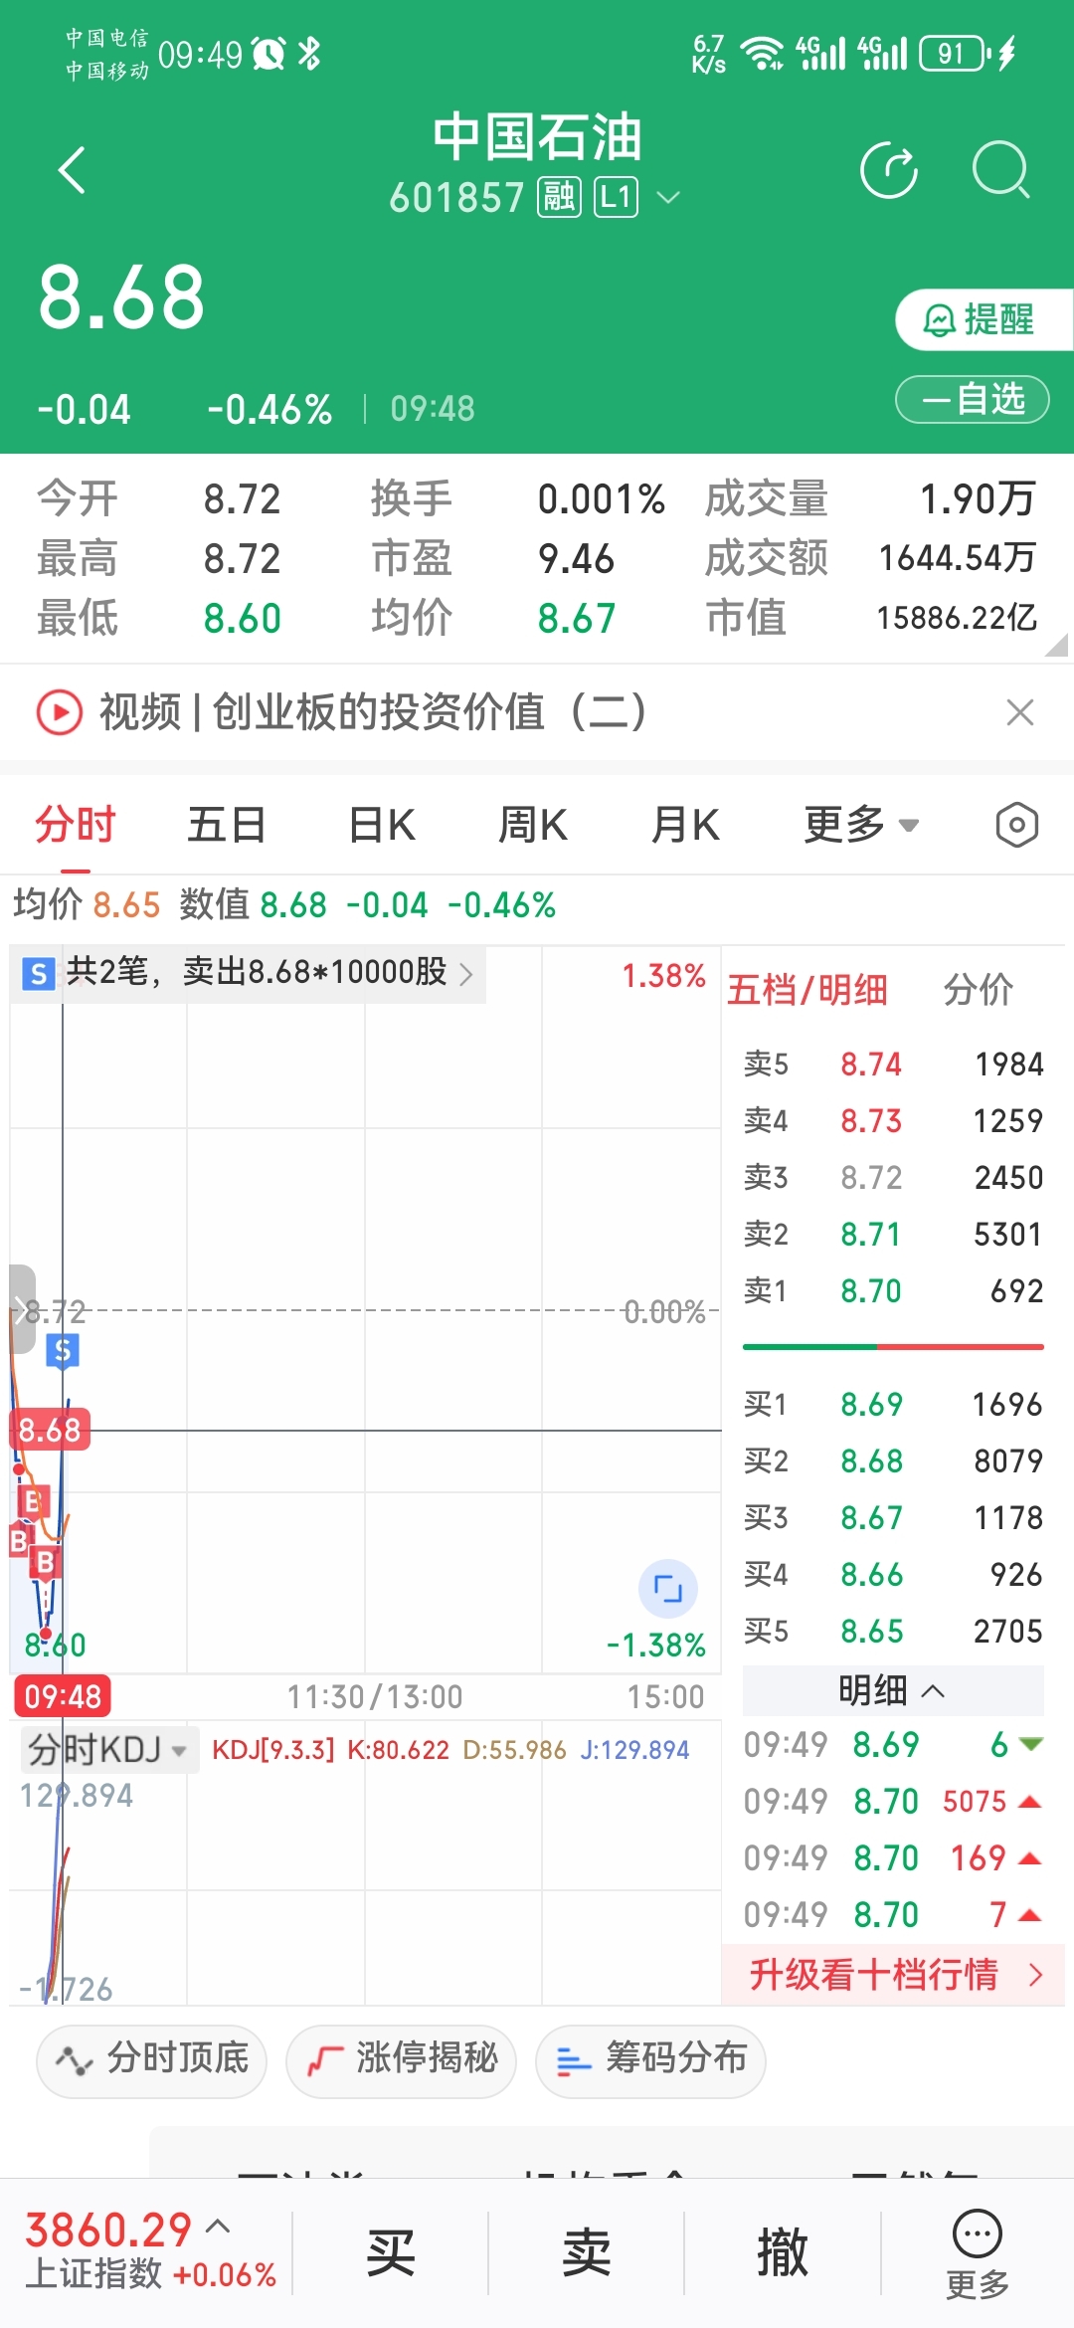Tap 买2 price 8.68 row
Screen dimensions: 1074x2328
click(x=893, y=1460)
